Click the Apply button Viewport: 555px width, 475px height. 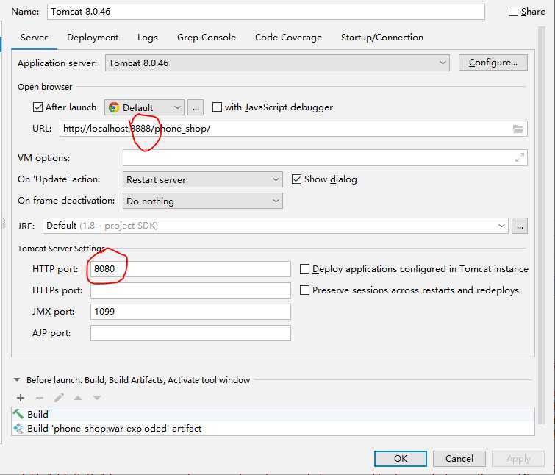[x=518, y=459]
